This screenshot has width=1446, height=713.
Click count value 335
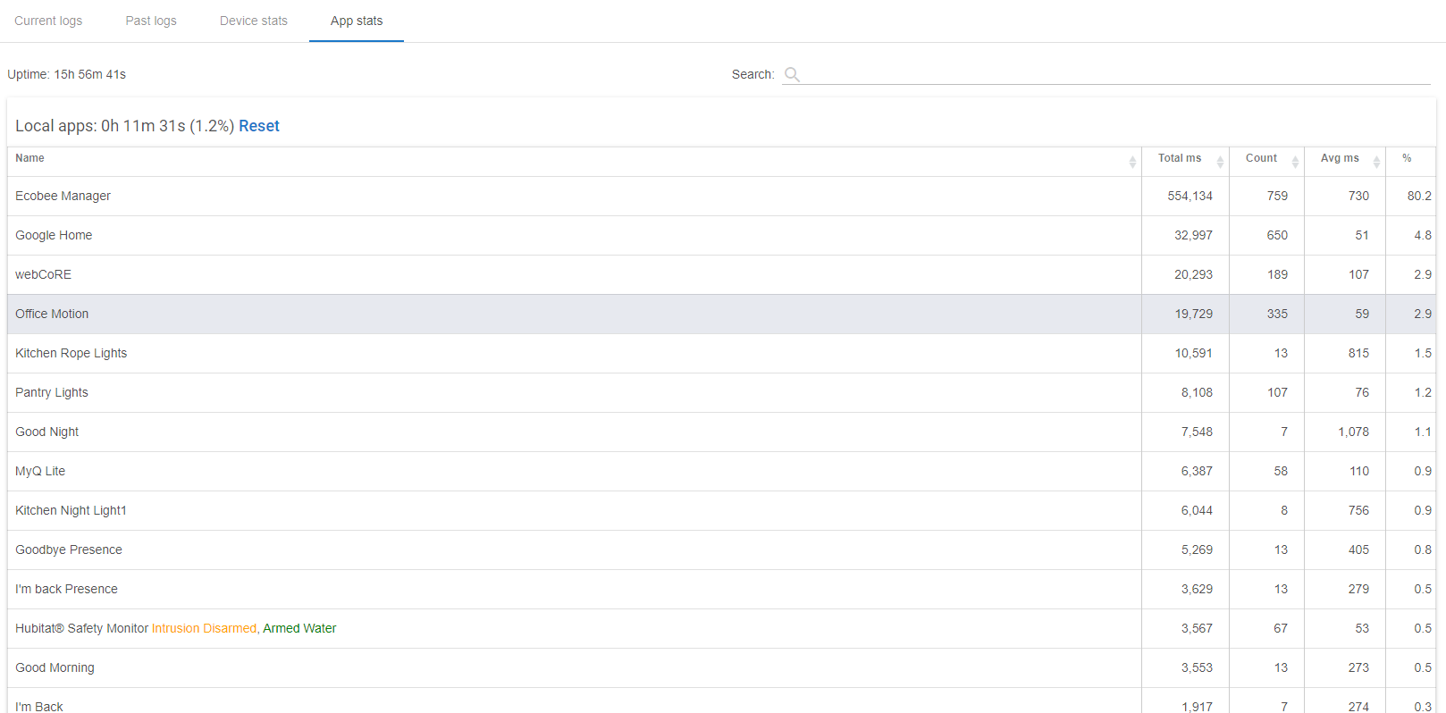pos(1277,314)
